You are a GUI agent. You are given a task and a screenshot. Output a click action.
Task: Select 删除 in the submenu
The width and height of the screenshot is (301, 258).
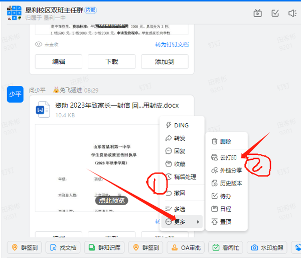coord(227,141)
